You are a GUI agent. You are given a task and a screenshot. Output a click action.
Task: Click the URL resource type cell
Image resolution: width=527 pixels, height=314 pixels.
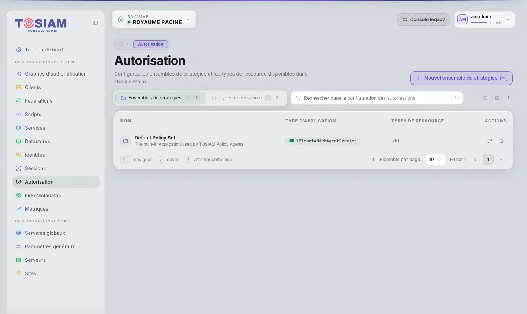click(x=396, y=141)
